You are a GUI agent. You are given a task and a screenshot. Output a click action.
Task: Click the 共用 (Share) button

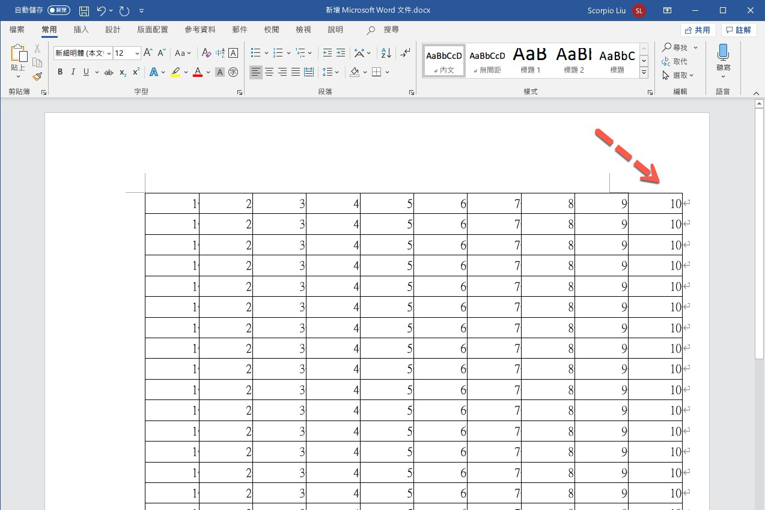(698, 29)
